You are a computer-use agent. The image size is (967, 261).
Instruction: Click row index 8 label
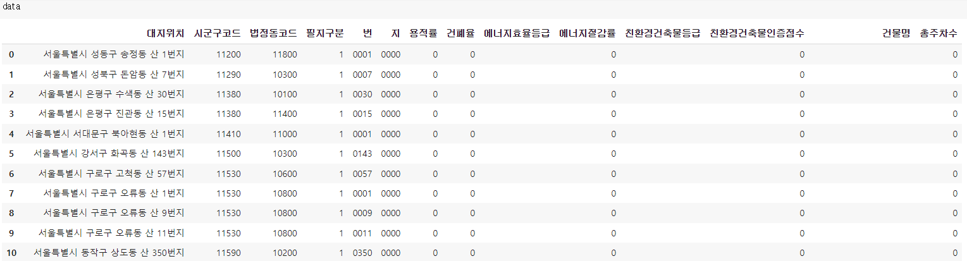[x=11, y=213]
